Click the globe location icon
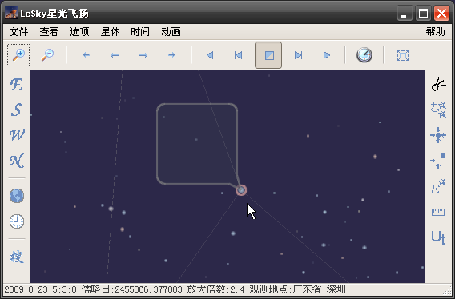Image resolution: width=455 pixels, height=299 pixels. tap(17, 196)
